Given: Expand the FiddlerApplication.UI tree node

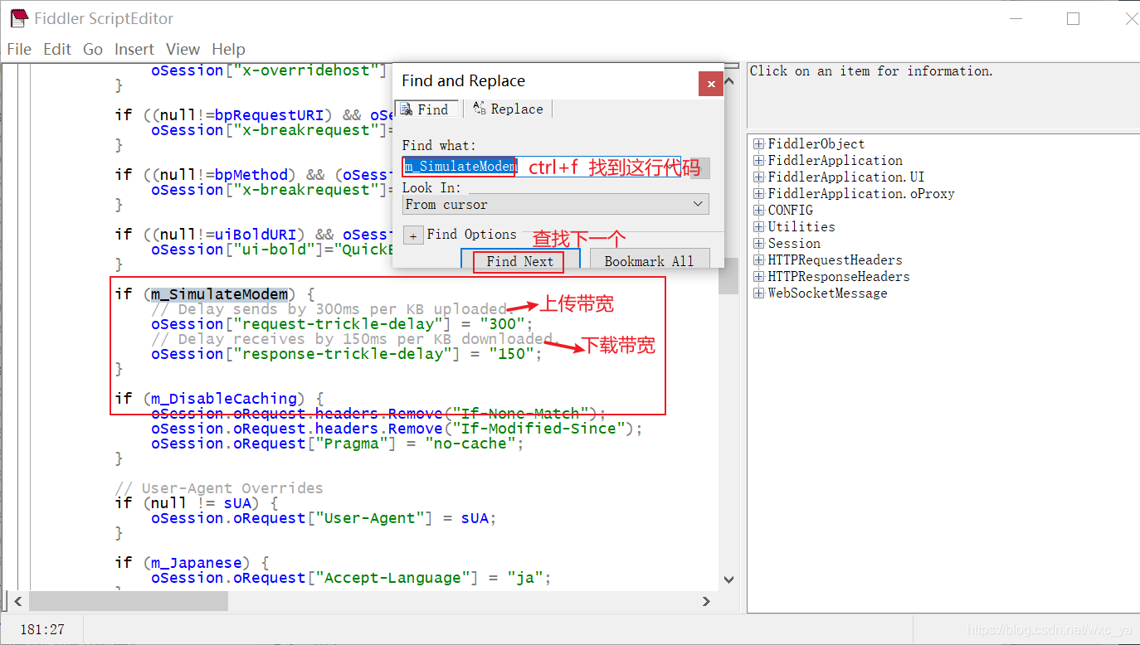Looking at the screenshot, I should point(758,177).
